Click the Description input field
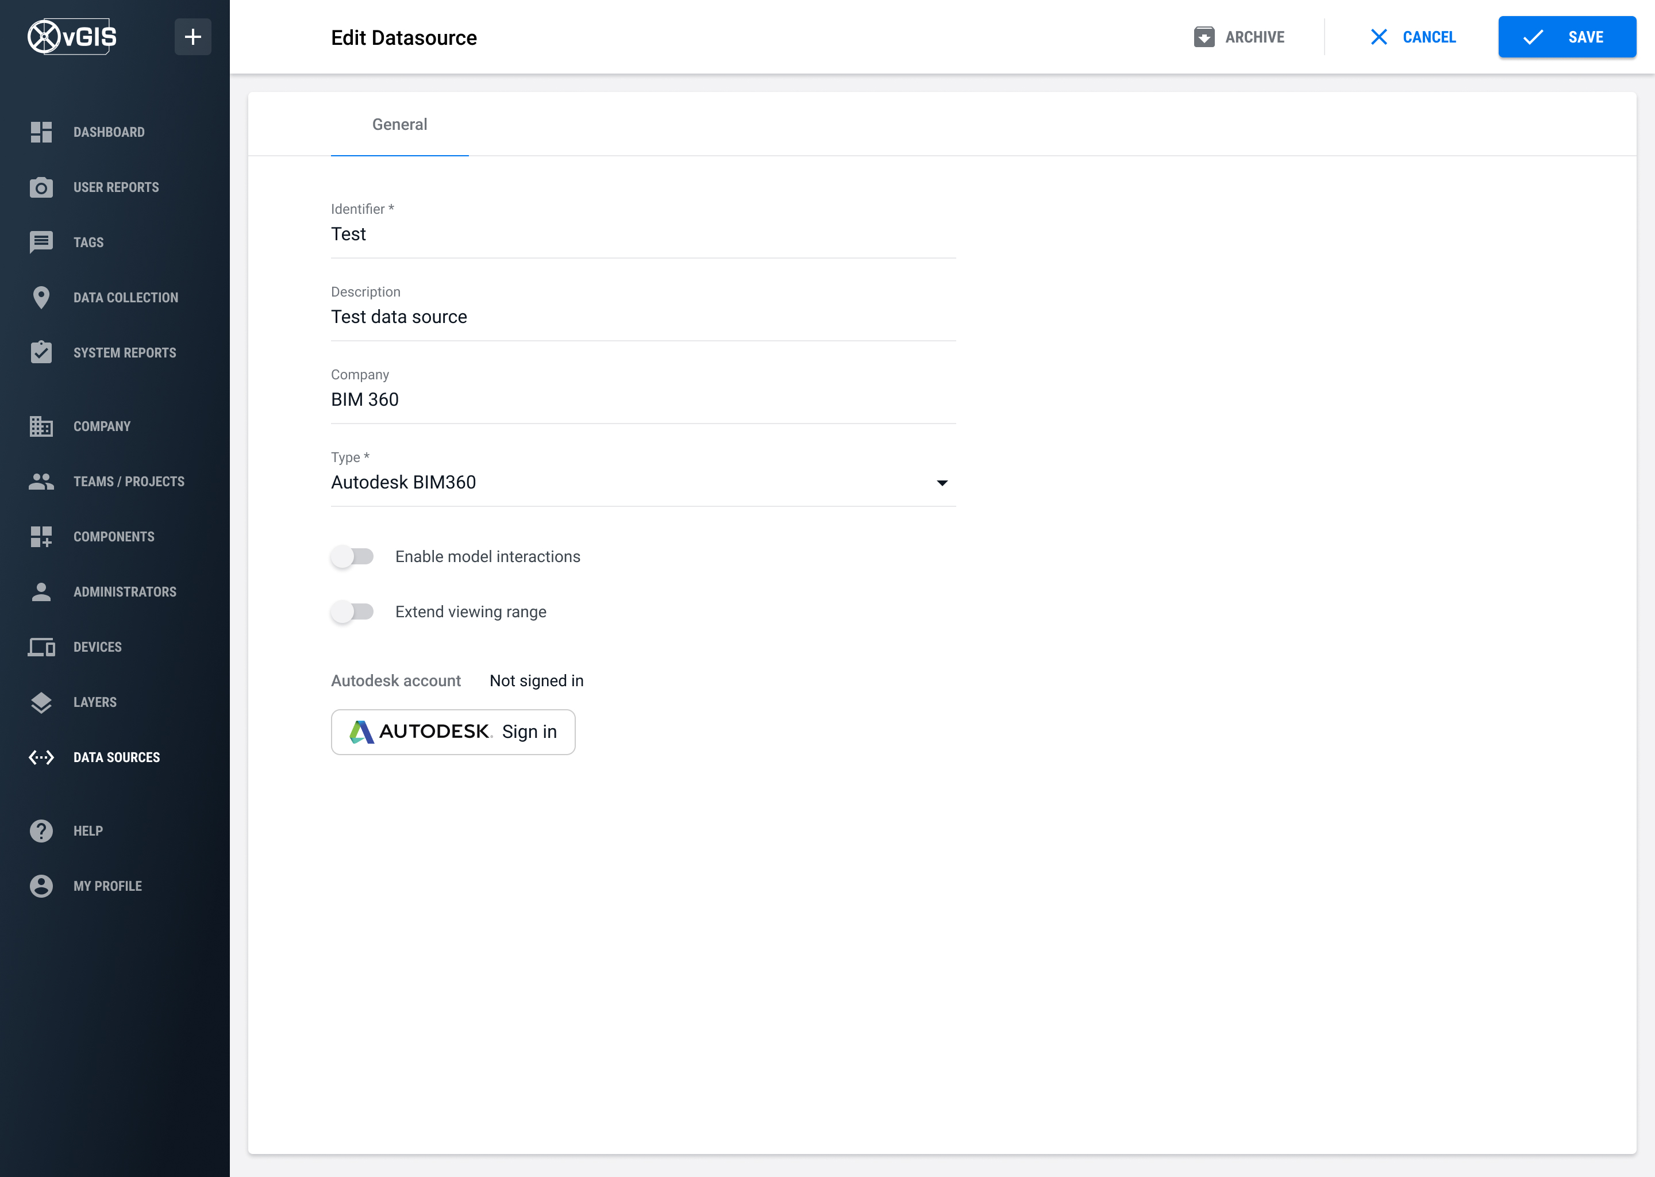The image size is (1655, 1177). [x=642, y=316]
